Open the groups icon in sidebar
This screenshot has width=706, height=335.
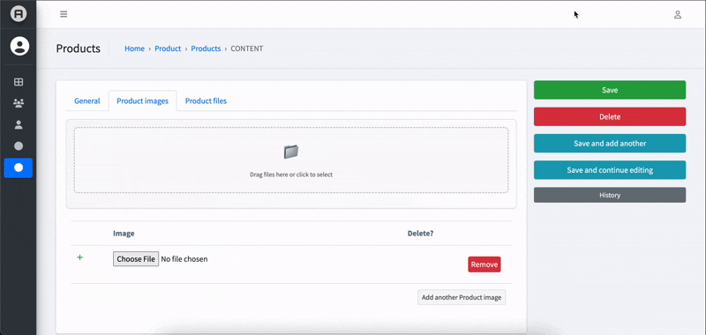coord(19,103)
